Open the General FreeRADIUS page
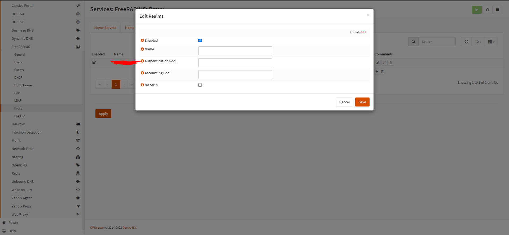Screen dimensions: 509x235 (20, 54)
